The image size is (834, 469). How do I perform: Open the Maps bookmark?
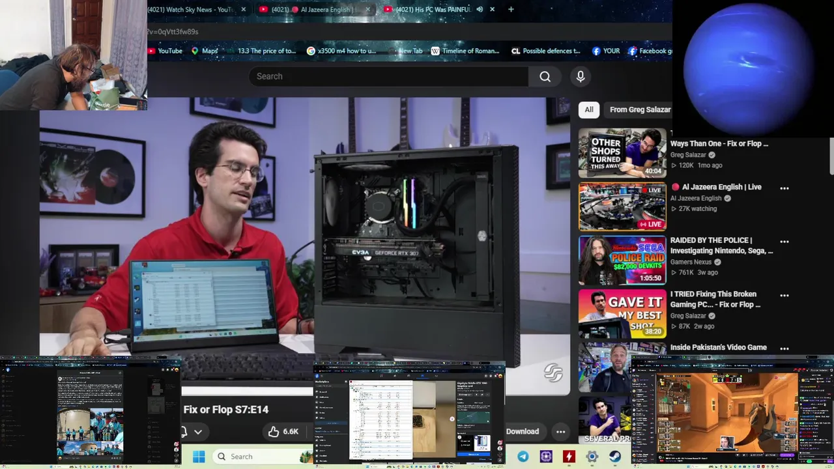pyautogui.click(x=205, y=51)
